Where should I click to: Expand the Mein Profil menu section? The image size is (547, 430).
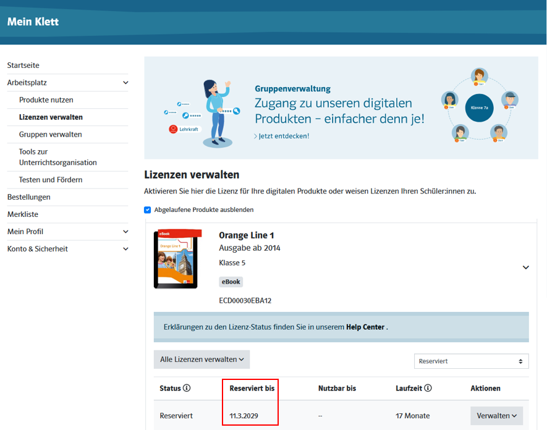(125, 232)
